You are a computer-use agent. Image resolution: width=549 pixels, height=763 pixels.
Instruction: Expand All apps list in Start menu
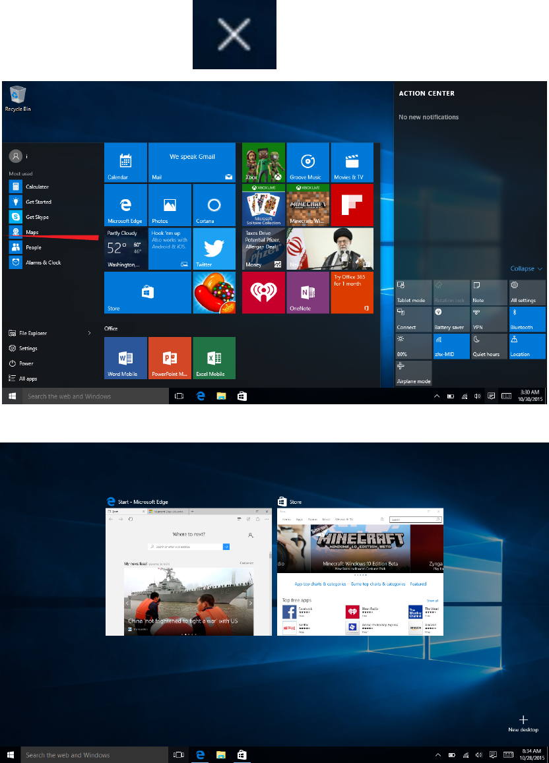click(23, 379)
